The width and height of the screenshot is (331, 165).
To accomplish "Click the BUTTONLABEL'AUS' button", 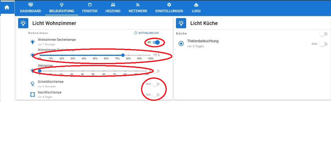I will (147, 33).
